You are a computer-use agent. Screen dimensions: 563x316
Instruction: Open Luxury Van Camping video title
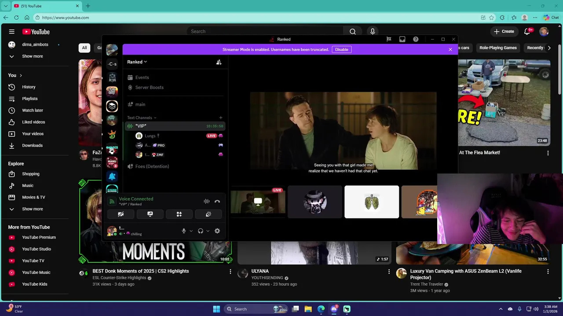pyautogui.click(x=466, y=274)
